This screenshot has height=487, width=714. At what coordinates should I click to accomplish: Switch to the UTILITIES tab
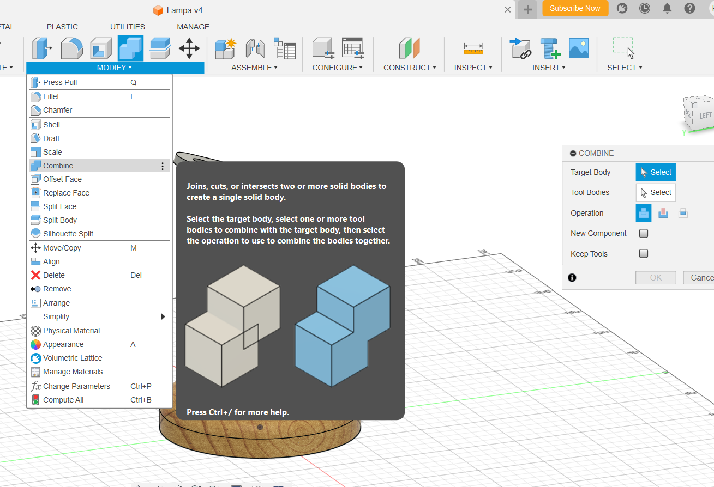tap(128, 27)
